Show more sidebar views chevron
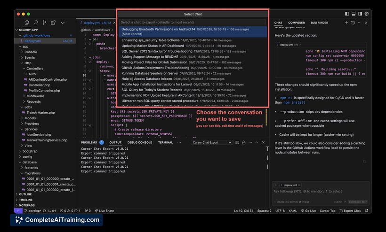 pos(63,23)
